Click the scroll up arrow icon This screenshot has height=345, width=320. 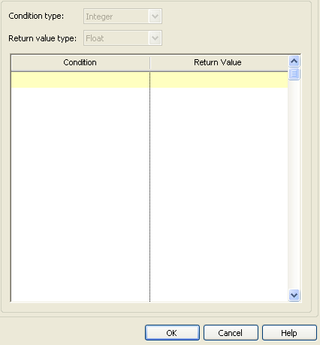click(x=294, y=61)
